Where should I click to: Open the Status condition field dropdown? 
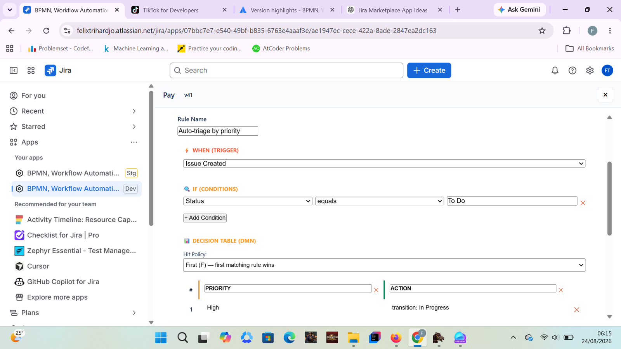tap(248, 201)
